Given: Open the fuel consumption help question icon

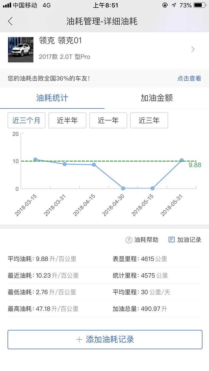Looking at the screenshot, I should [x=129, y=240].
